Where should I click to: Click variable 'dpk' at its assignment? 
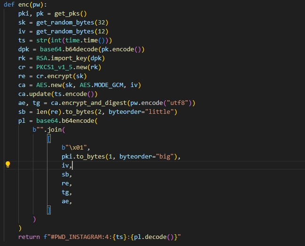click(23, 49)
